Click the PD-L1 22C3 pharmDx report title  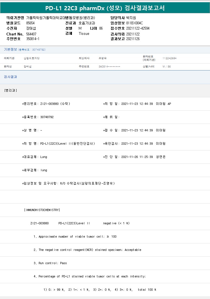(x=105, y=8)
